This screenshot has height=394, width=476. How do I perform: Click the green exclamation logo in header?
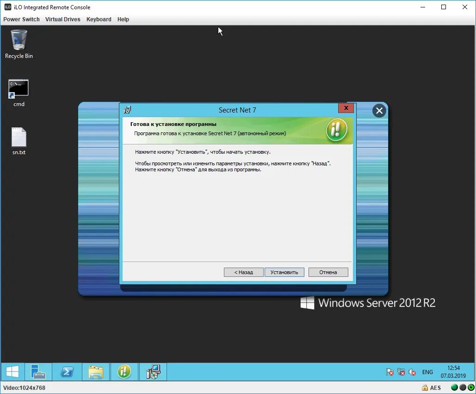[x=337, y=130]
